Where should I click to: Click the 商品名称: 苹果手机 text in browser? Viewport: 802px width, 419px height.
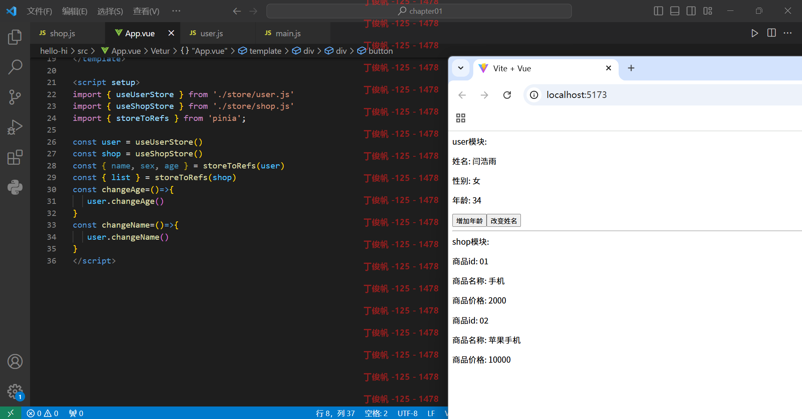tap(486, 340)
